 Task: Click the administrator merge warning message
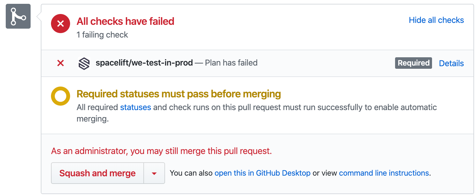tap(161, 151)
